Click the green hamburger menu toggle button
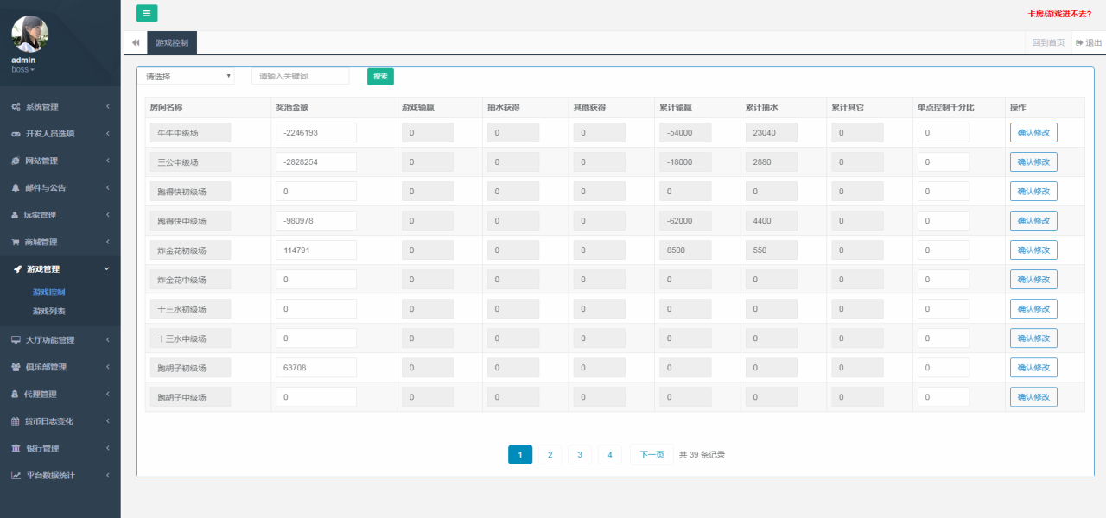1106x518 pixels. coord(146,13)
